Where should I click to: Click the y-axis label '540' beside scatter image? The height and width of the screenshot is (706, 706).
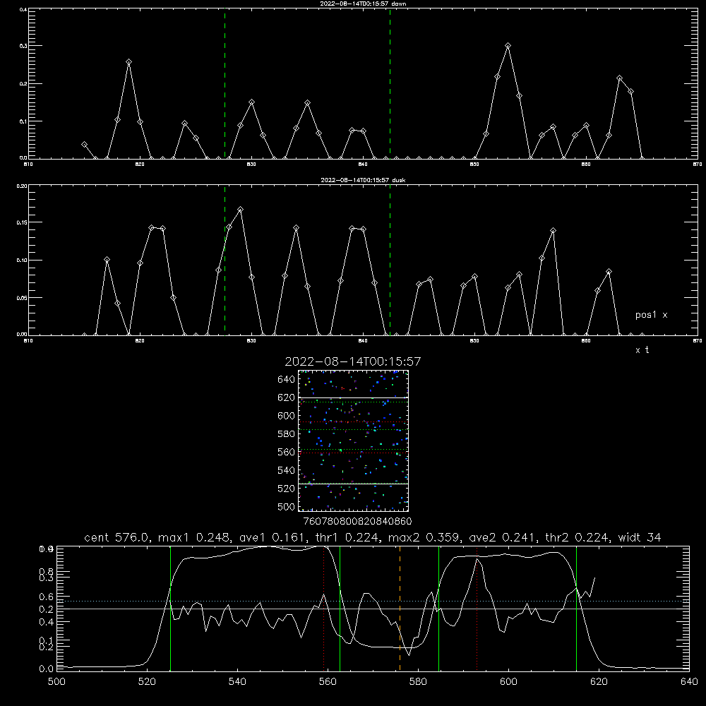(287, 470)
